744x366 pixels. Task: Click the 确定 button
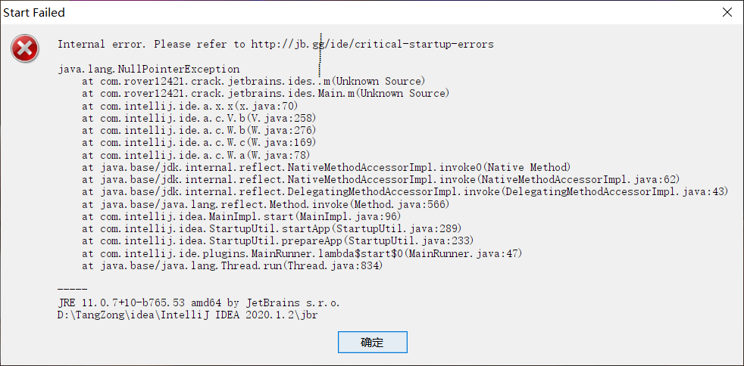pyautogui.click(x=373, y=342)
